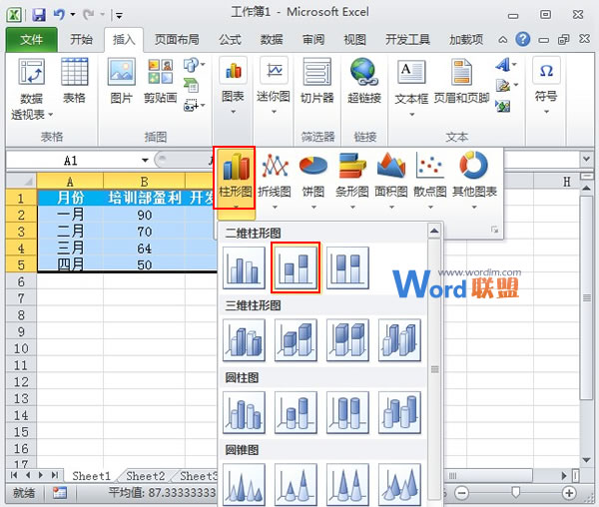Open the 柱形图 column chart gallery
This screenshot has height=507, width=599.
click(235, 177)
